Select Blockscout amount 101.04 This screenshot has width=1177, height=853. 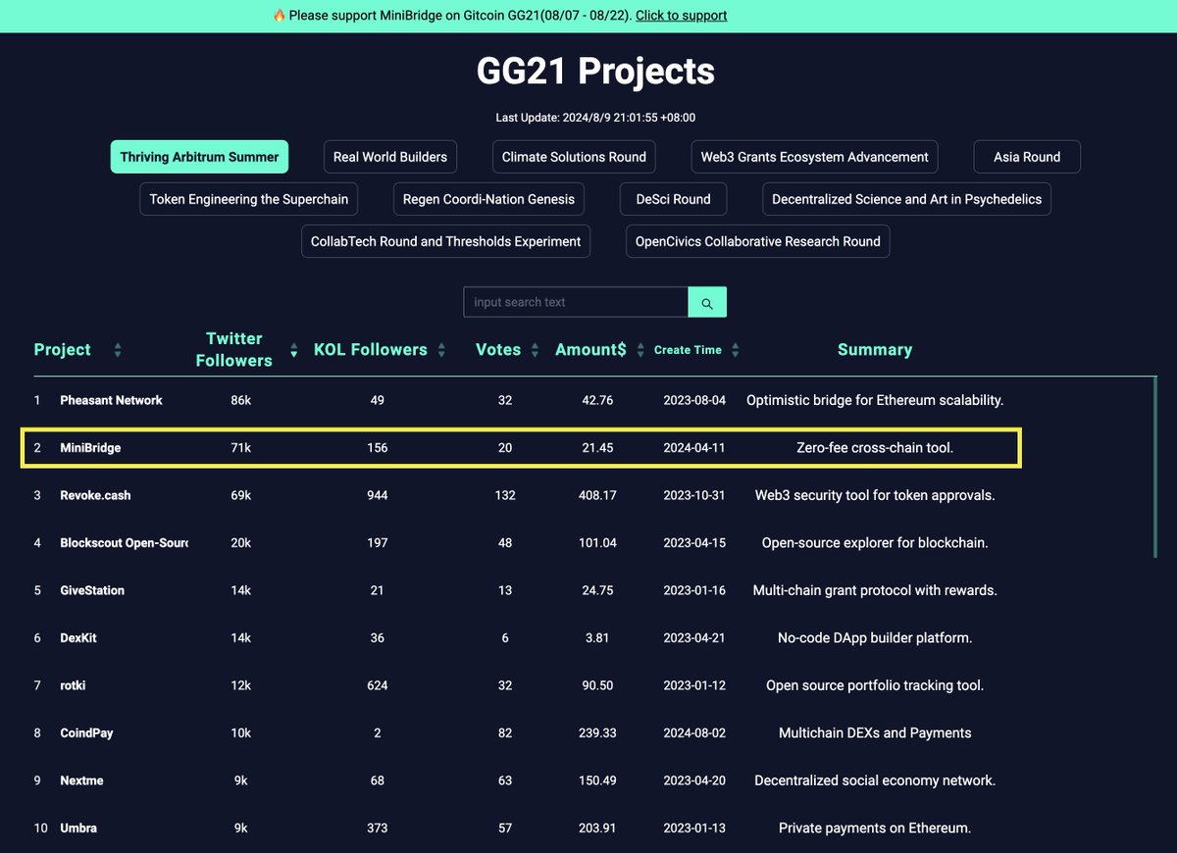[596, 543]
